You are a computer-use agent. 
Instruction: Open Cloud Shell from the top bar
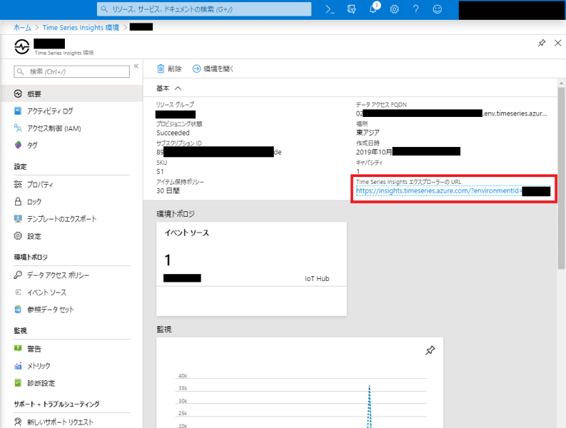[x=330, y=10]
